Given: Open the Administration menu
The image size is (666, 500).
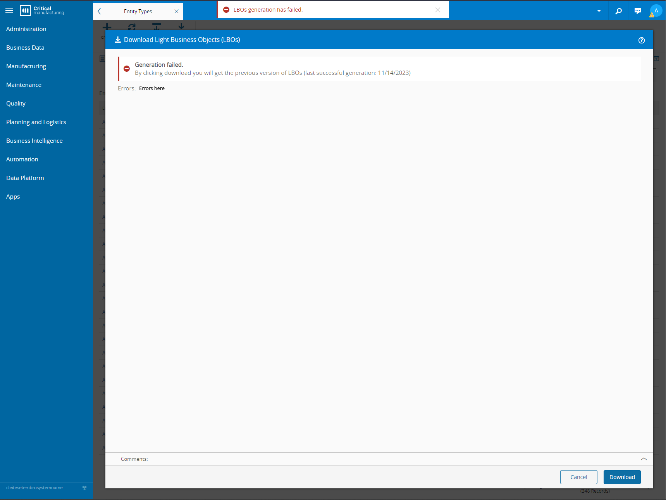Looking at the screenshot, I should pos(26,29).
